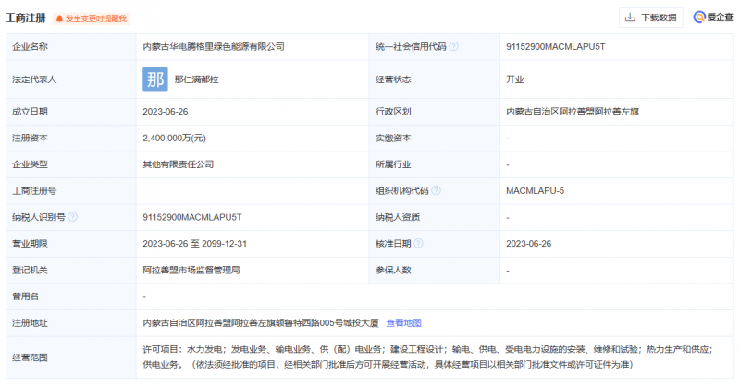Select taxpayer ID value in 纳税人识别号 row
The width and height of the screenshot is (740, 387).
point(192,217)
